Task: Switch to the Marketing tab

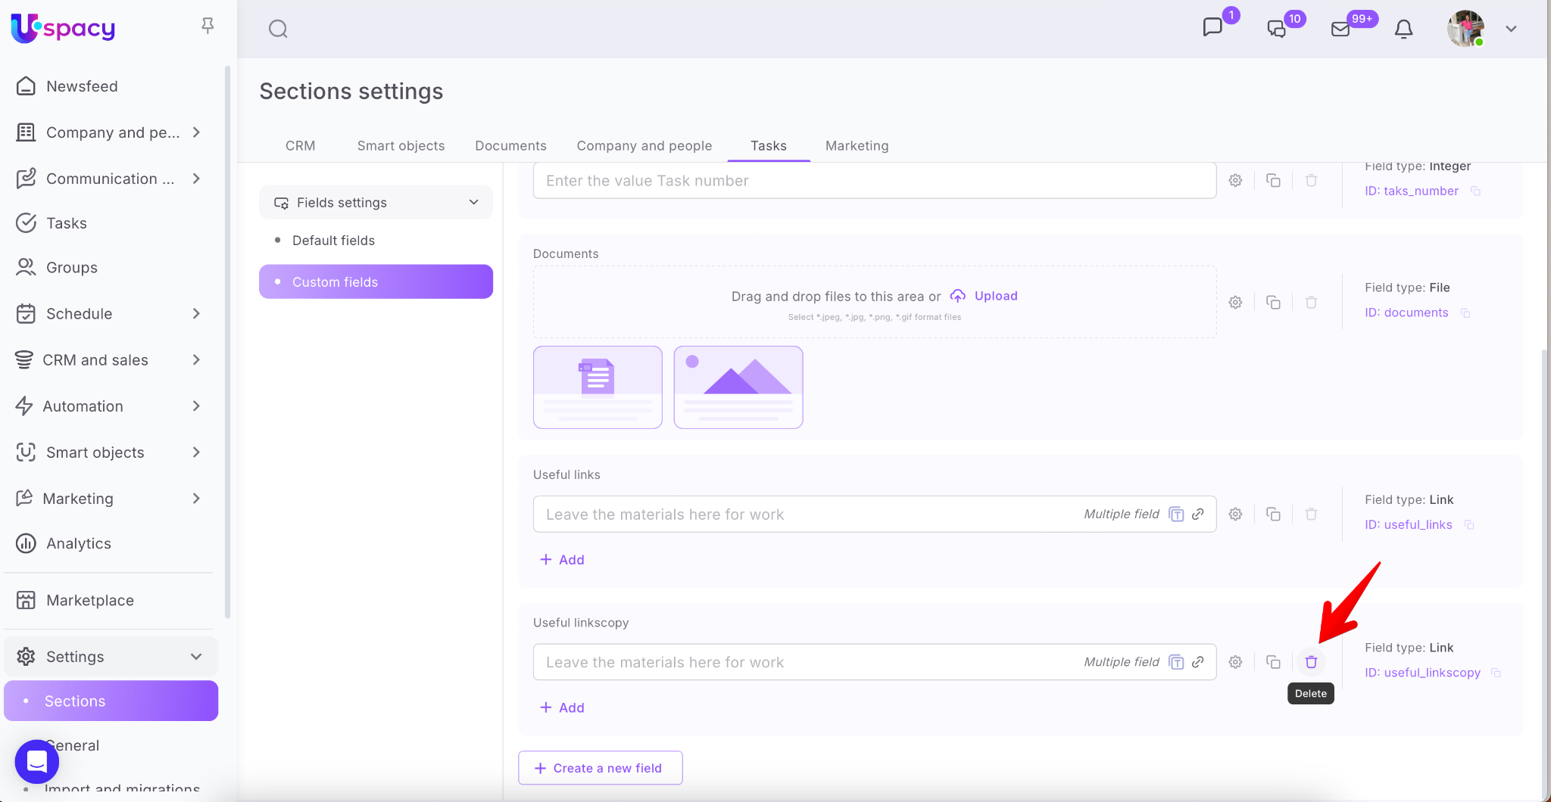Action: coord(857,145)
